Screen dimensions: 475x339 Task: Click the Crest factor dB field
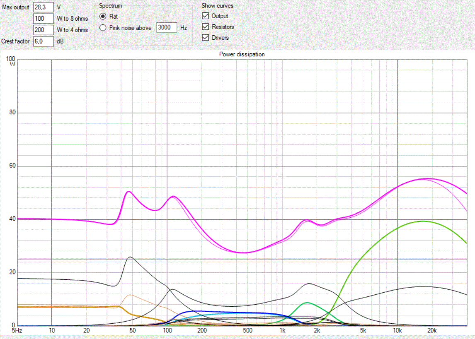click(x=44, y=41)
